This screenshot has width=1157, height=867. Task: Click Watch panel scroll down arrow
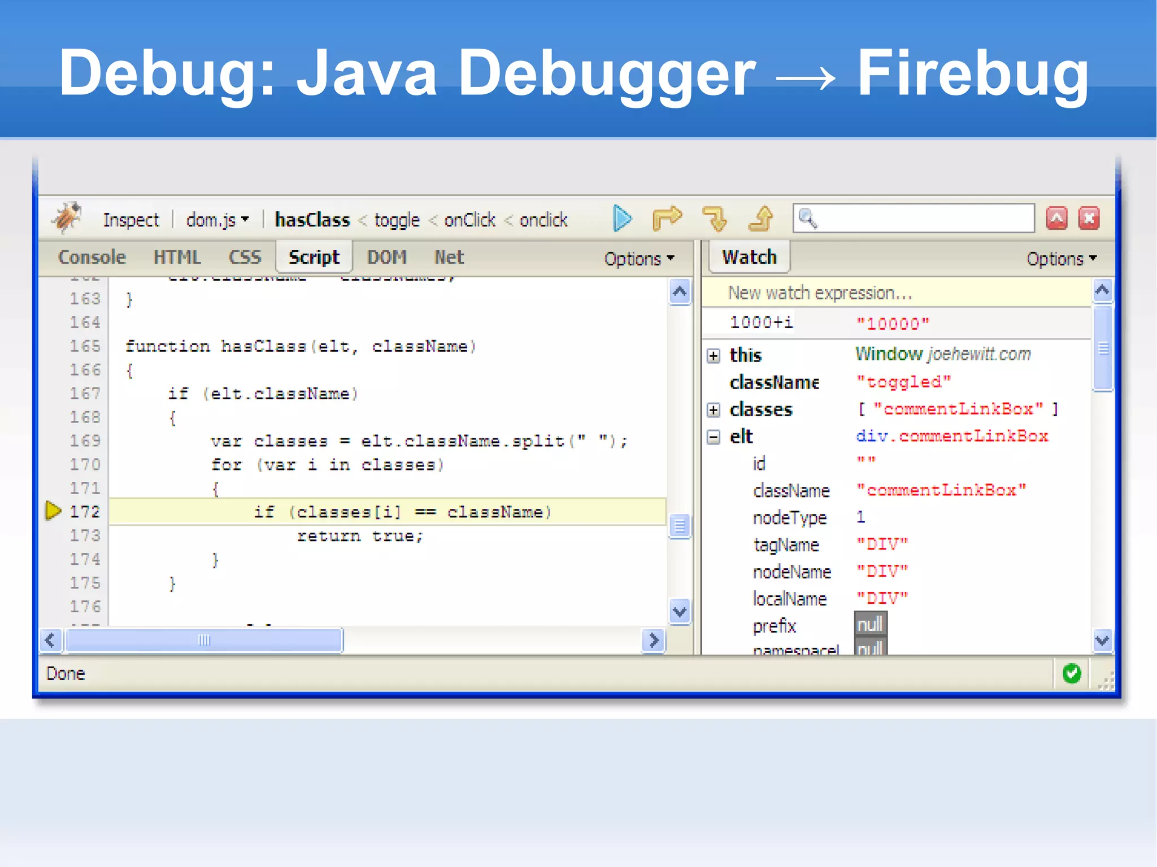click(1102, 641)
